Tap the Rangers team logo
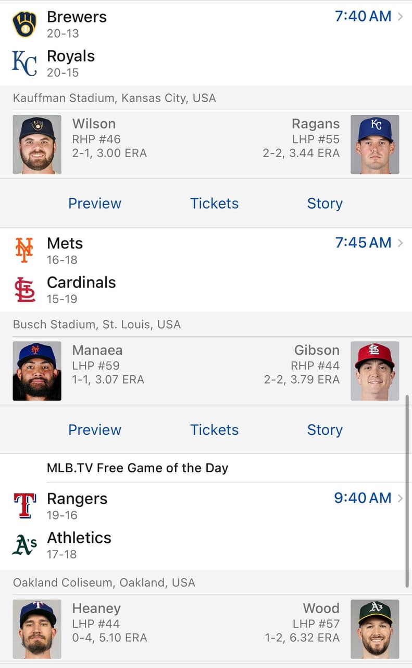This screenshot has width=412, height=668. click(x=24, y=505)
